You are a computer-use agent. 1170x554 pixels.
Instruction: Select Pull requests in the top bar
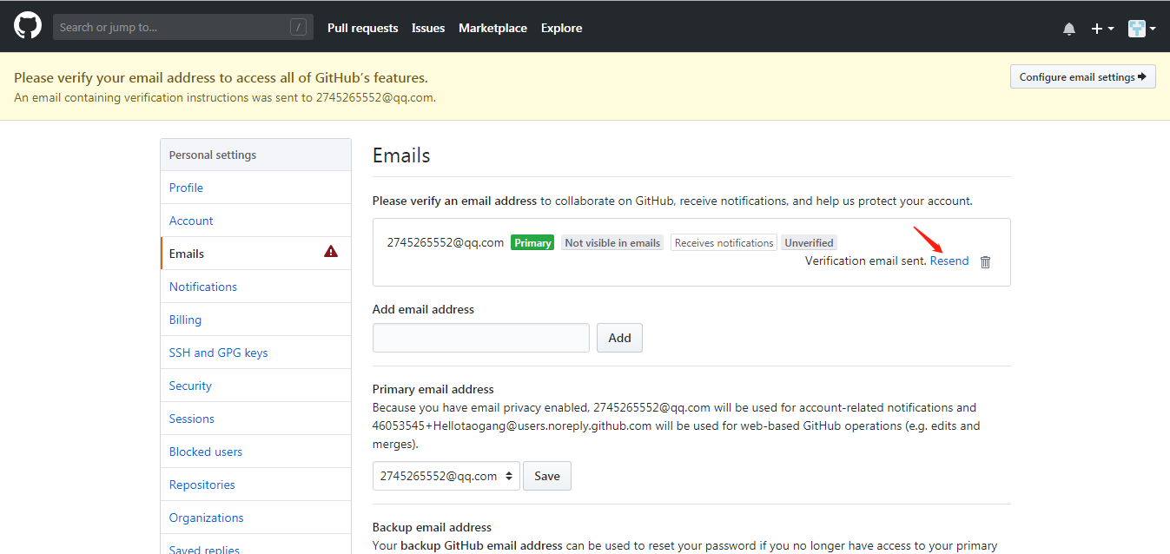click(362, 28)
